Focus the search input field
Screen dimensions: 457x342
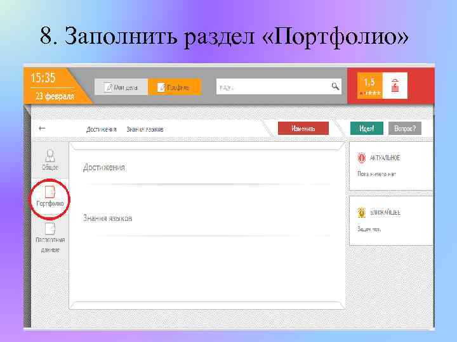[x=279, y=87]
